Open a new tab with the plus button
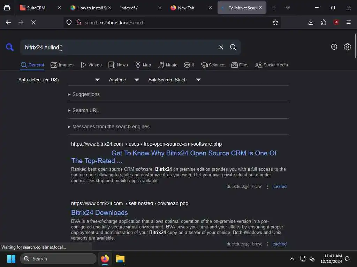This screenshot has height=267, width=357. [x=274, y=8]
